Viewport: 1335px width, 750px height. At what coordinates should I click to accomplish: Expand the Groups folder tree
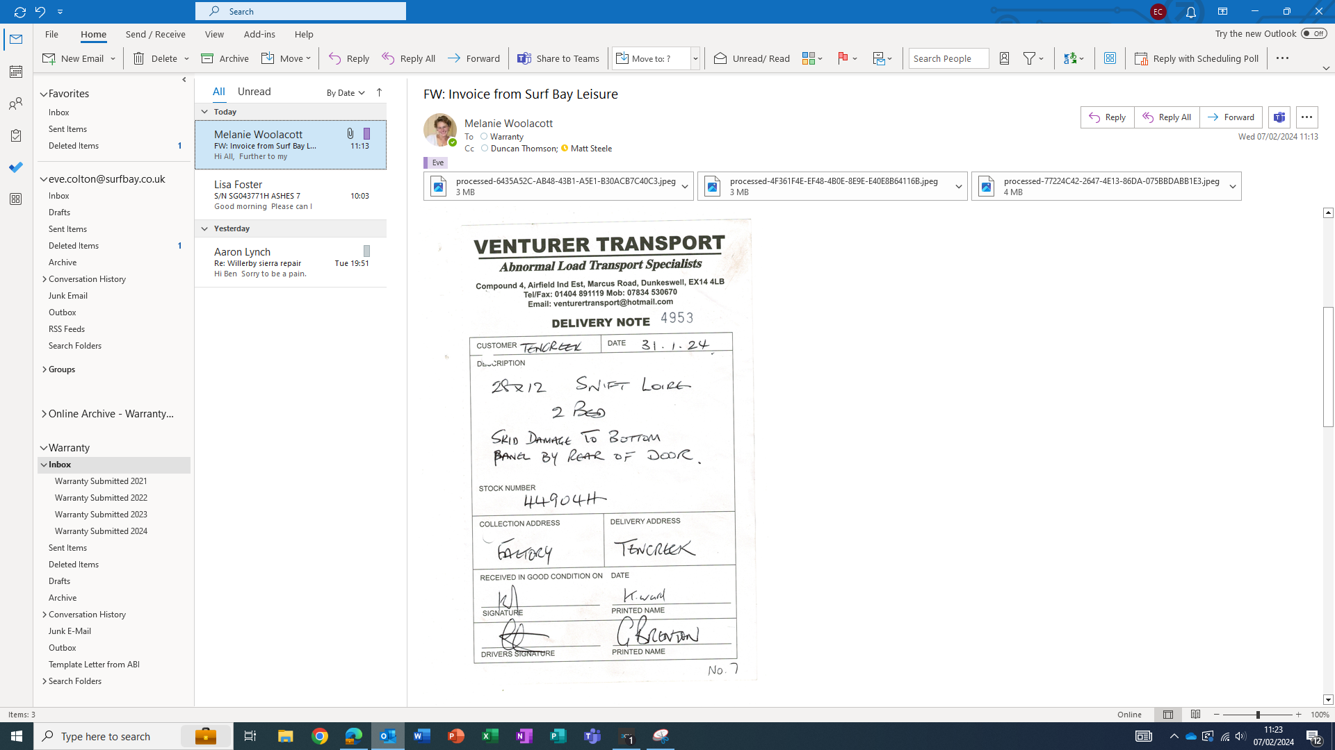tap(44, 369)
